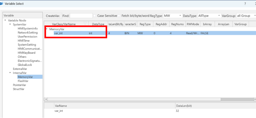Click the RegNums column header
This screenshot has width=256, height=118.
coord(178,24)
